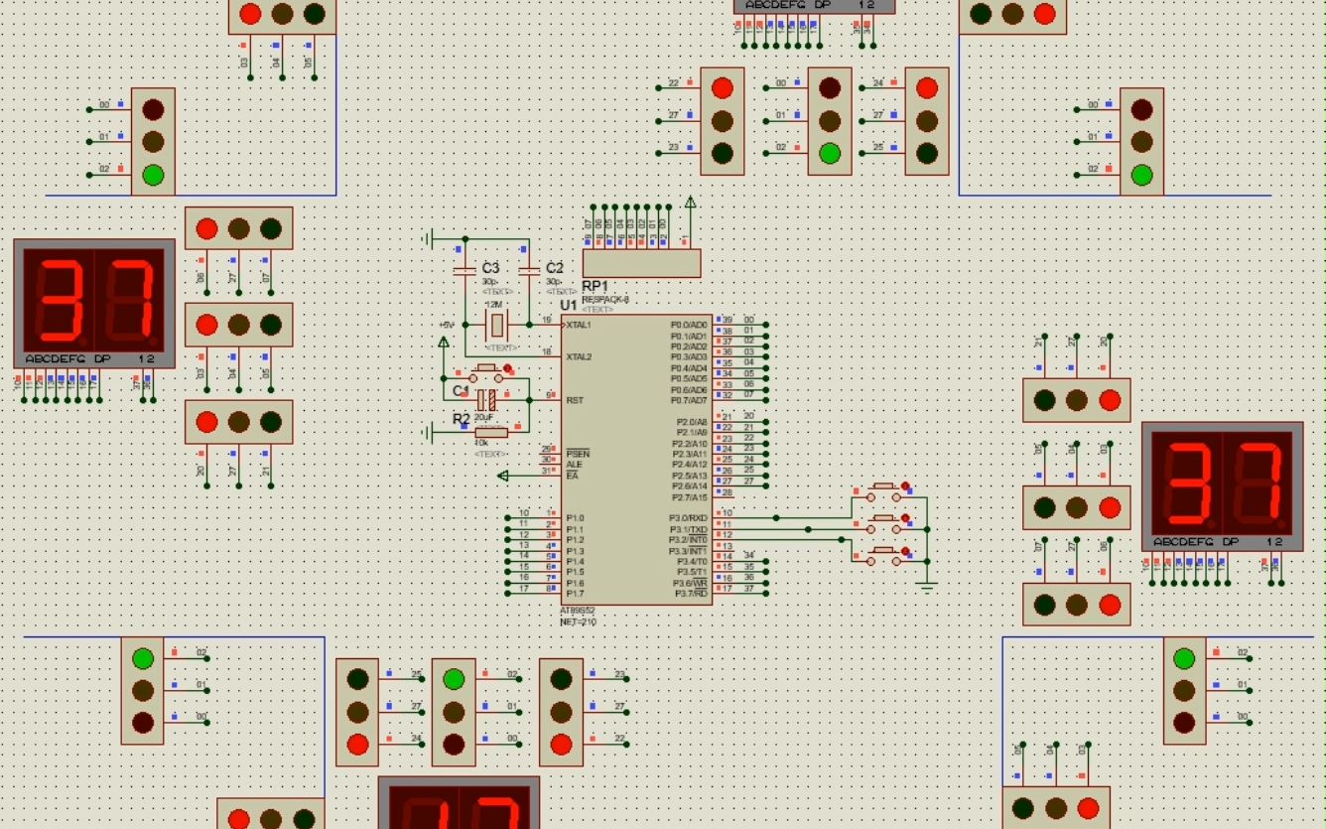Toggle the push button wired to P3.1/TXD

885,523
